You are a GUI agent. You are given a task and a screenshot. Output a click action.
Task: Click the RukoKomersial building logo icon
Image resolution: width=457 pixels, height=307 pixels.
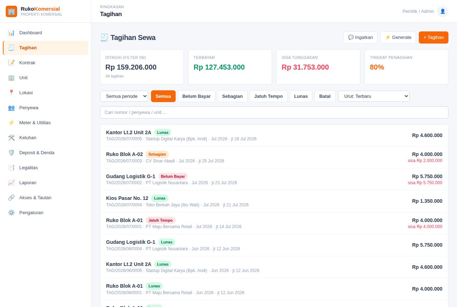[11, 11]
